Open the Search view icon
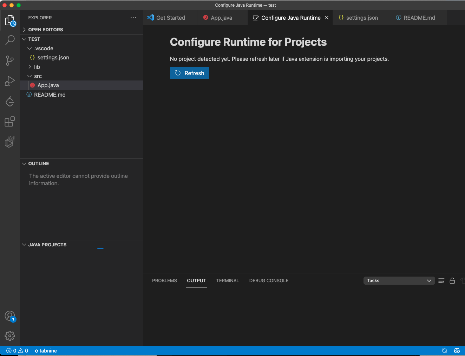 tap(10, 40)
